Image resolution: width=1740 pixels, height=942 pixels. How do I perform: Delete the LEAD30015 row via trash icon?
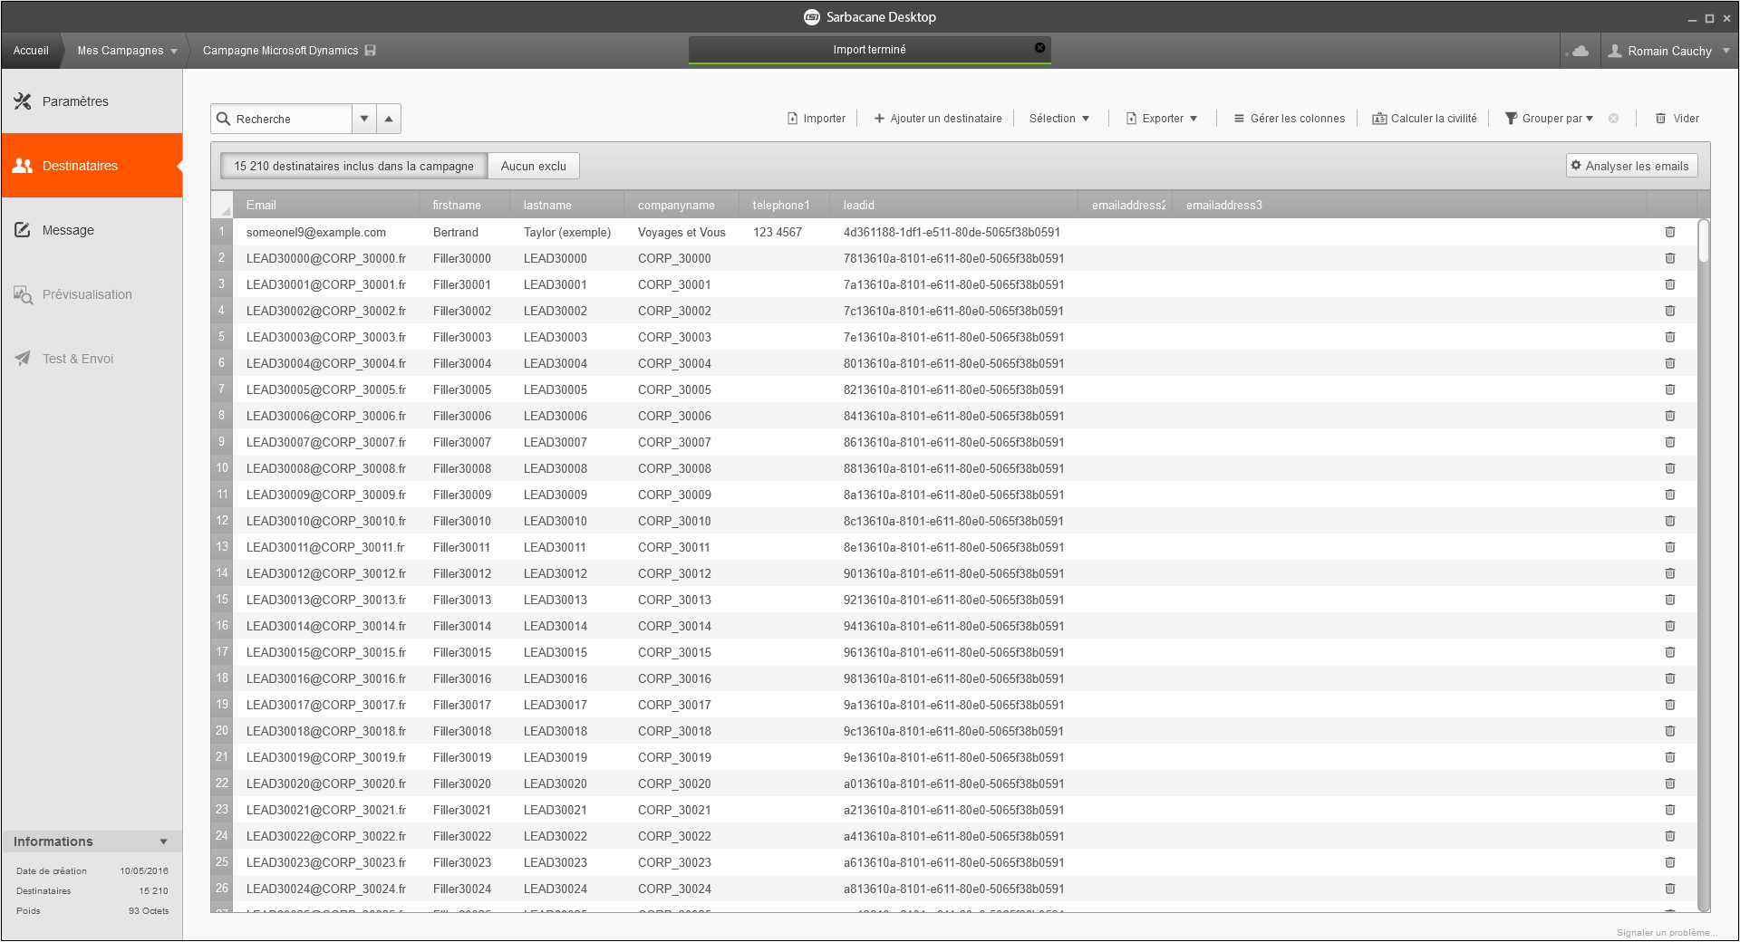[1670, 652]
